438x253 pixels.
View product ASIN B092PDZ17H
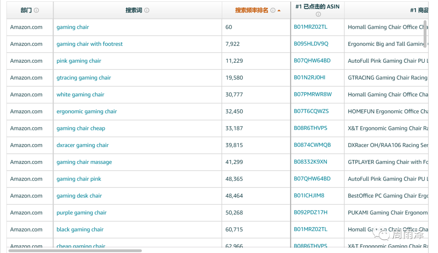pos(310,213)
